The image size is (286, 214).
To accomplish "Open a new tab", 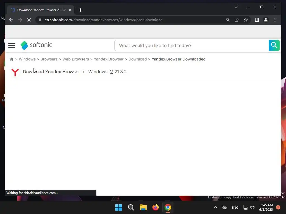I will tap(80, 10).
